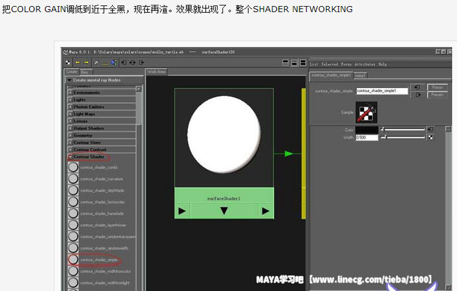Open the Selected menu
The height and width of the screenshot is (291, 457).
pyautogui.click(x=330, y=65)
